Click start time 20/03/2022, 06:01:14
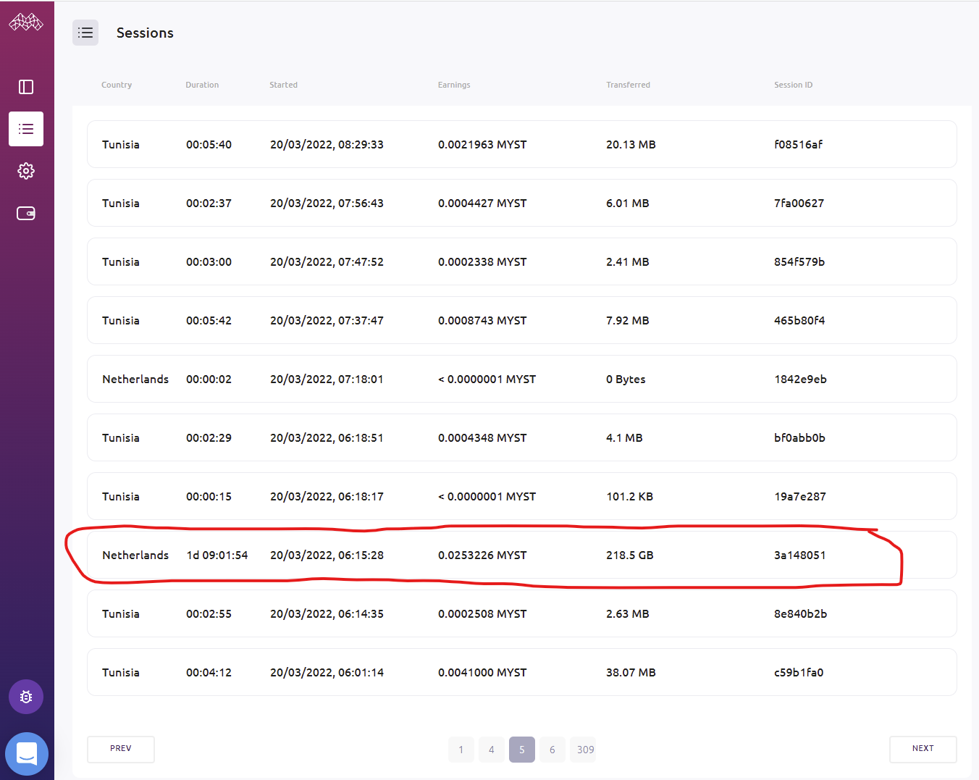The height and width of the screenshot is (780, 979). [327, 672]
